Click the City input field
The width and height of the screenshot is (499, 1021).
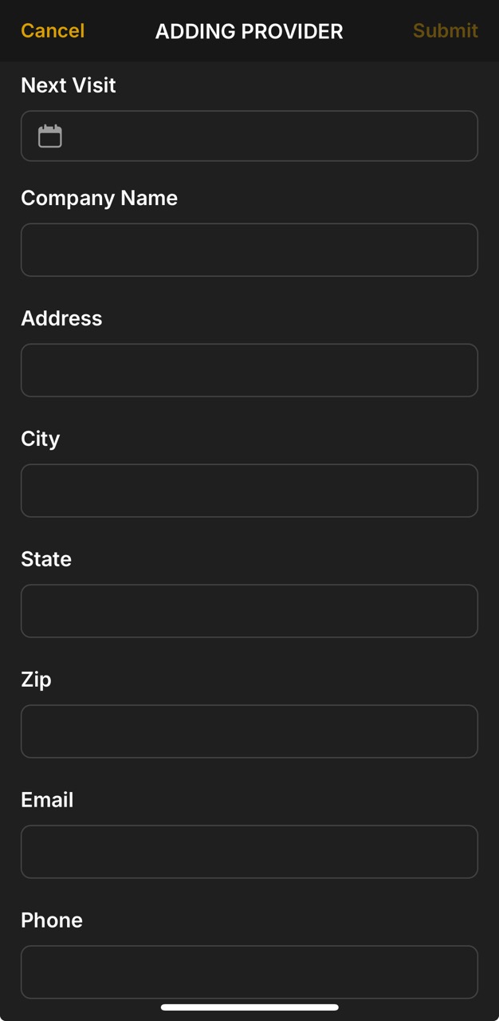(x=249, y=491)
